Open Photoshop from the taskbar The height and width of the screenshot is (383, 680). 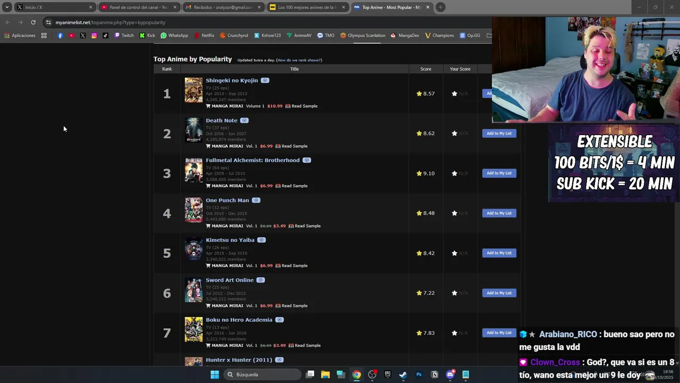tap(419, 374)
